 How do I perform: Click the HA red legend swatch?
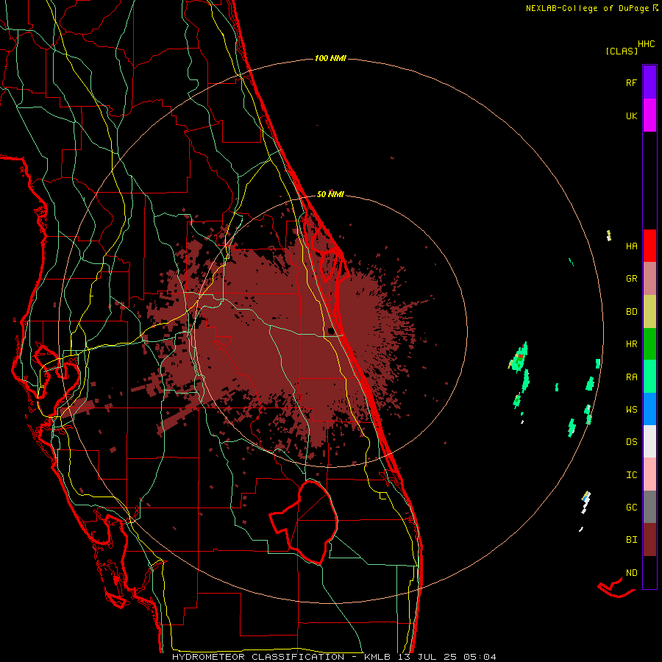[649, 246]
